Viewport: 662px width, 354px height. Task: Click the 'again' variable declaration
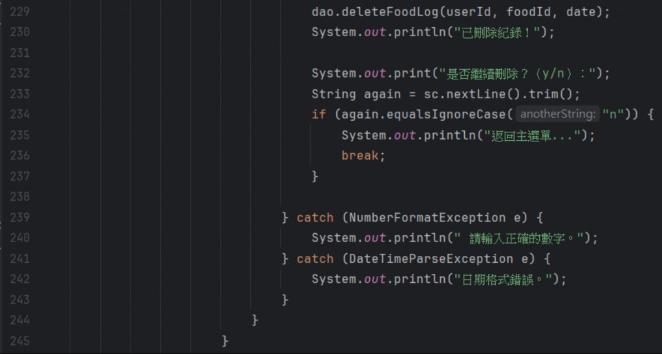tap(383, 94)
